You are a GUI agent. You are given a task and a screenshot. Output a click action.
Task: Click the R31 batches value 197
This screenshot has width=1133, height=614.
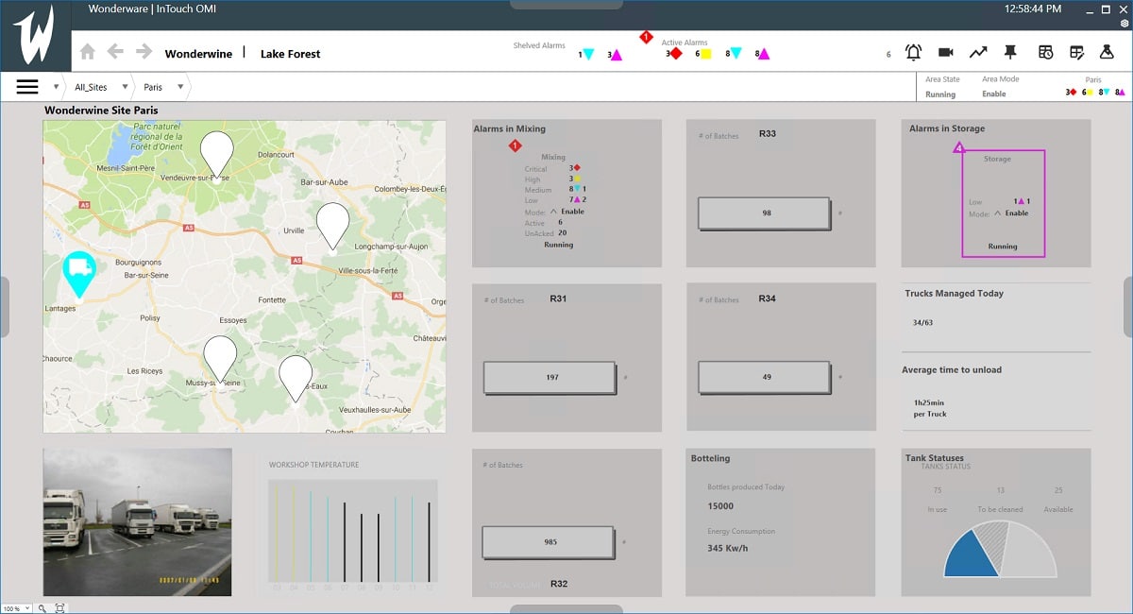[551, 378]
